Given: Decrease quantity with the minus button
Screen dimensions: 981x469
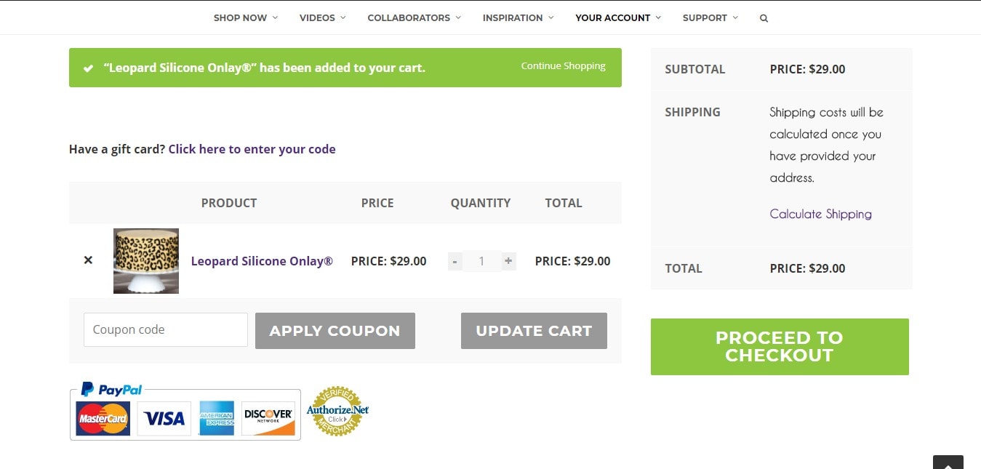Looking at the screenshot, I should (x=455, y=261).
